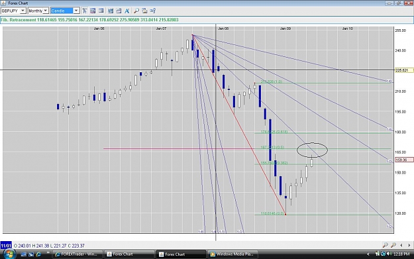Screen dimensions: 414x259
Task: Zoom in chart using bottom-right plus magnifier
Action: tap(393, 245)
